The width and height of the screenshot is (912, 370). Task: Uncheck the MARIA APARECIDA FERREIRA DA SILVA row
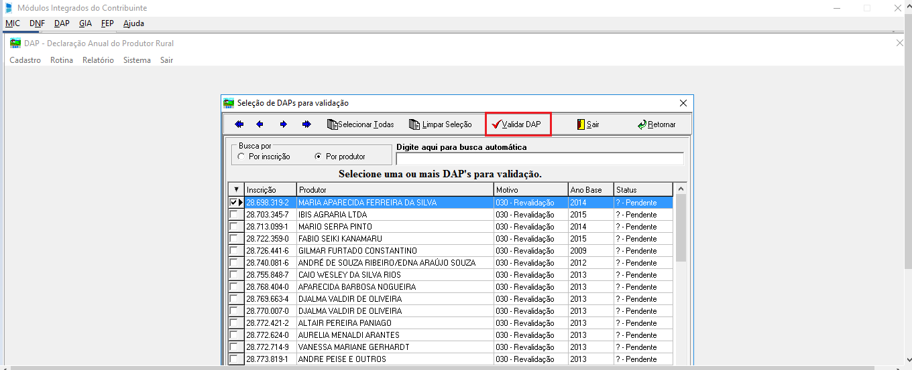point(233,203)
